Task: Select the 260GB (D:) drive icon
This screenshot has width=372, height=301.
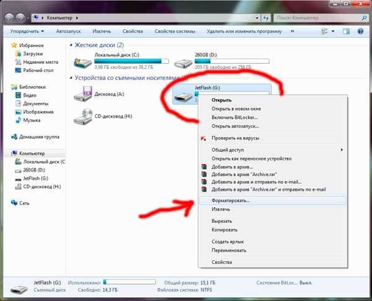Action: [x=183, y=63]
